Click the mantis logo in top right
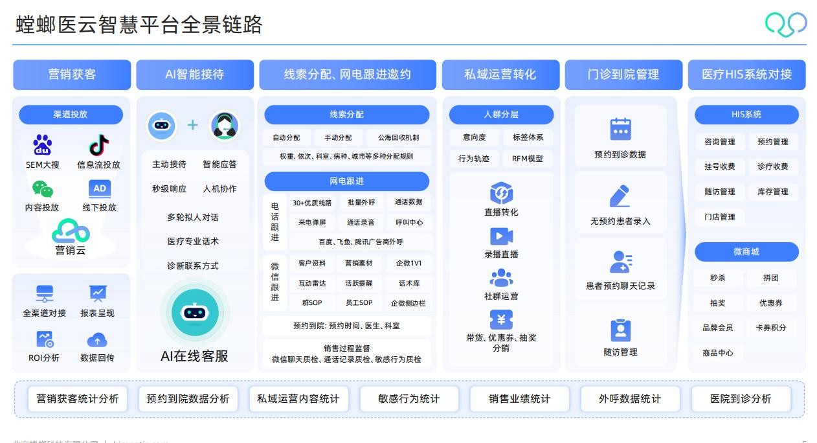 [x=786, y=24]
